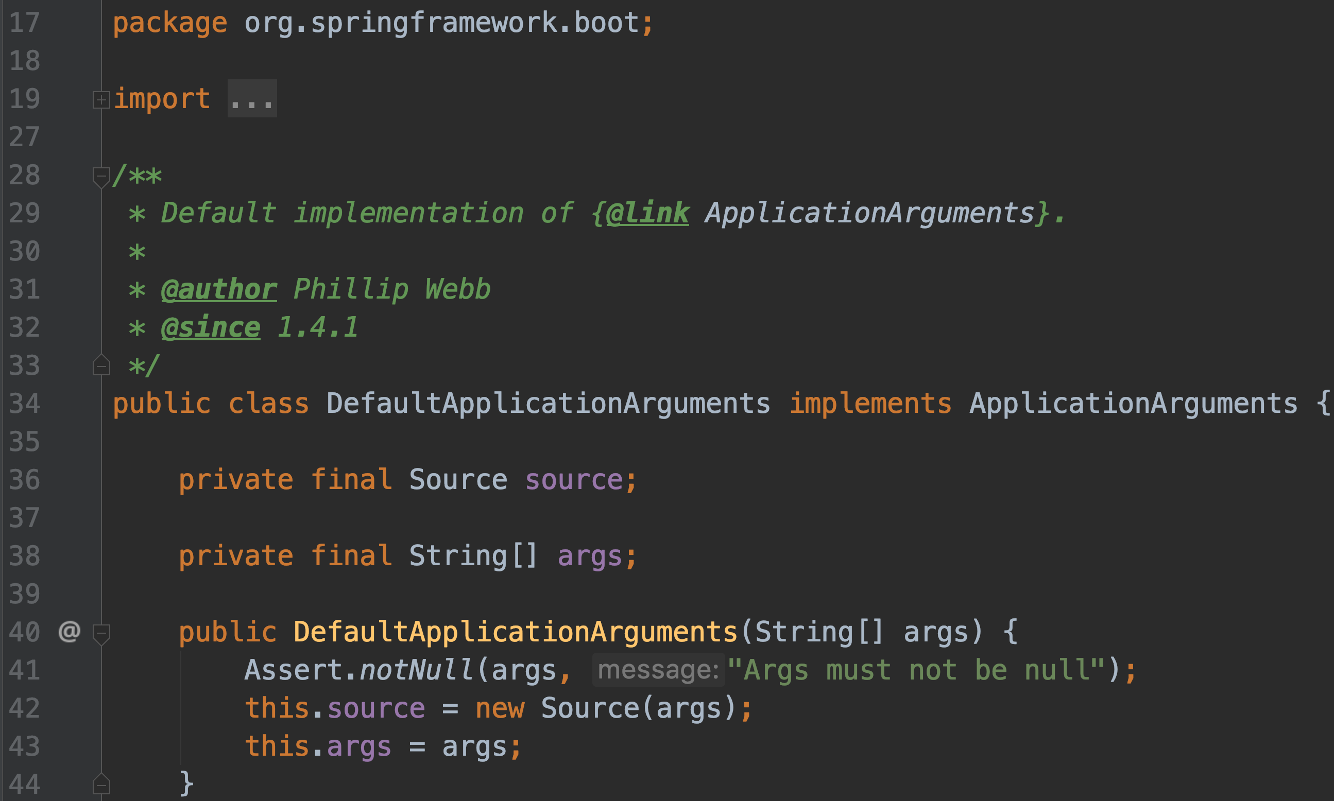Click version 1.4.1 in the Javadoc

(318, 327)
